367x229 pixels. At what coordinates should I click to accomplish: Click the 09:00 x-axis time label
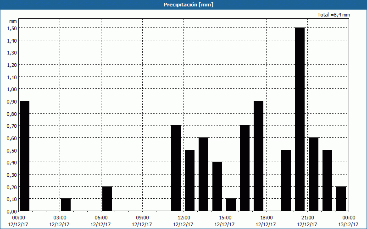click(x=142, y=218)
